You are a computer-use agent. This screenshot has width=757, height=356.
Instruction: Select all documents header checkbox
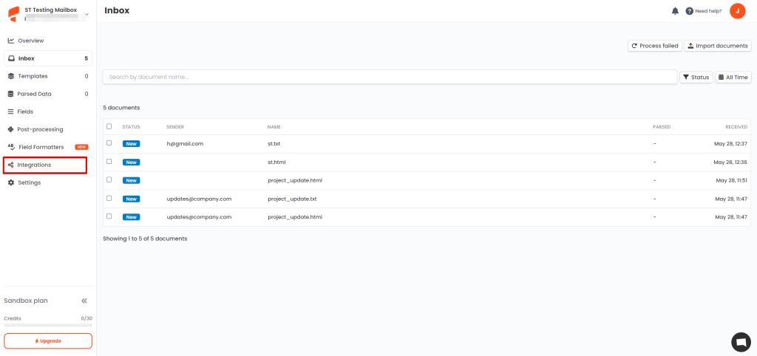pos(109,126)
